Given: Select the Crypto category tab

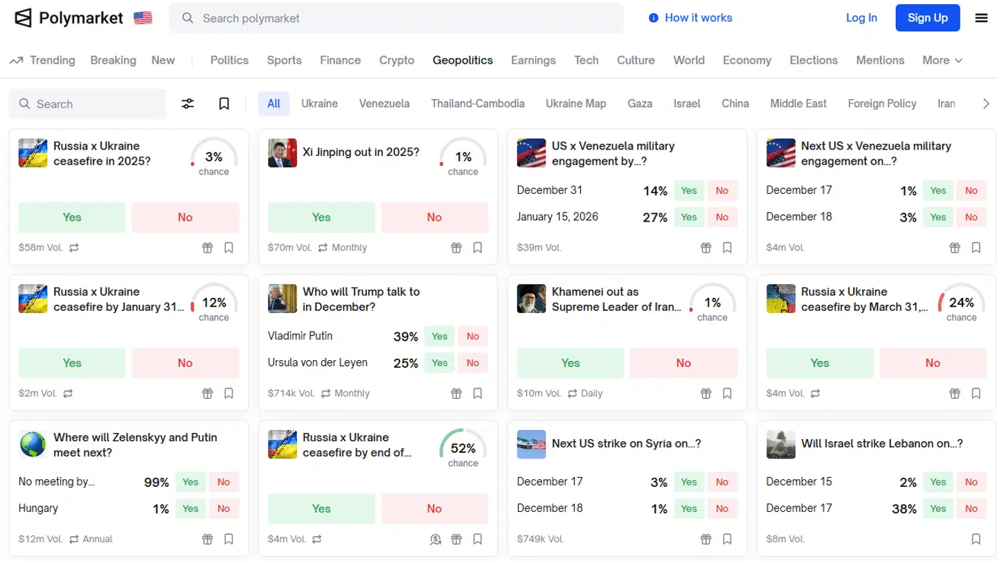Looking at the screenshot, I should (397, 60).
